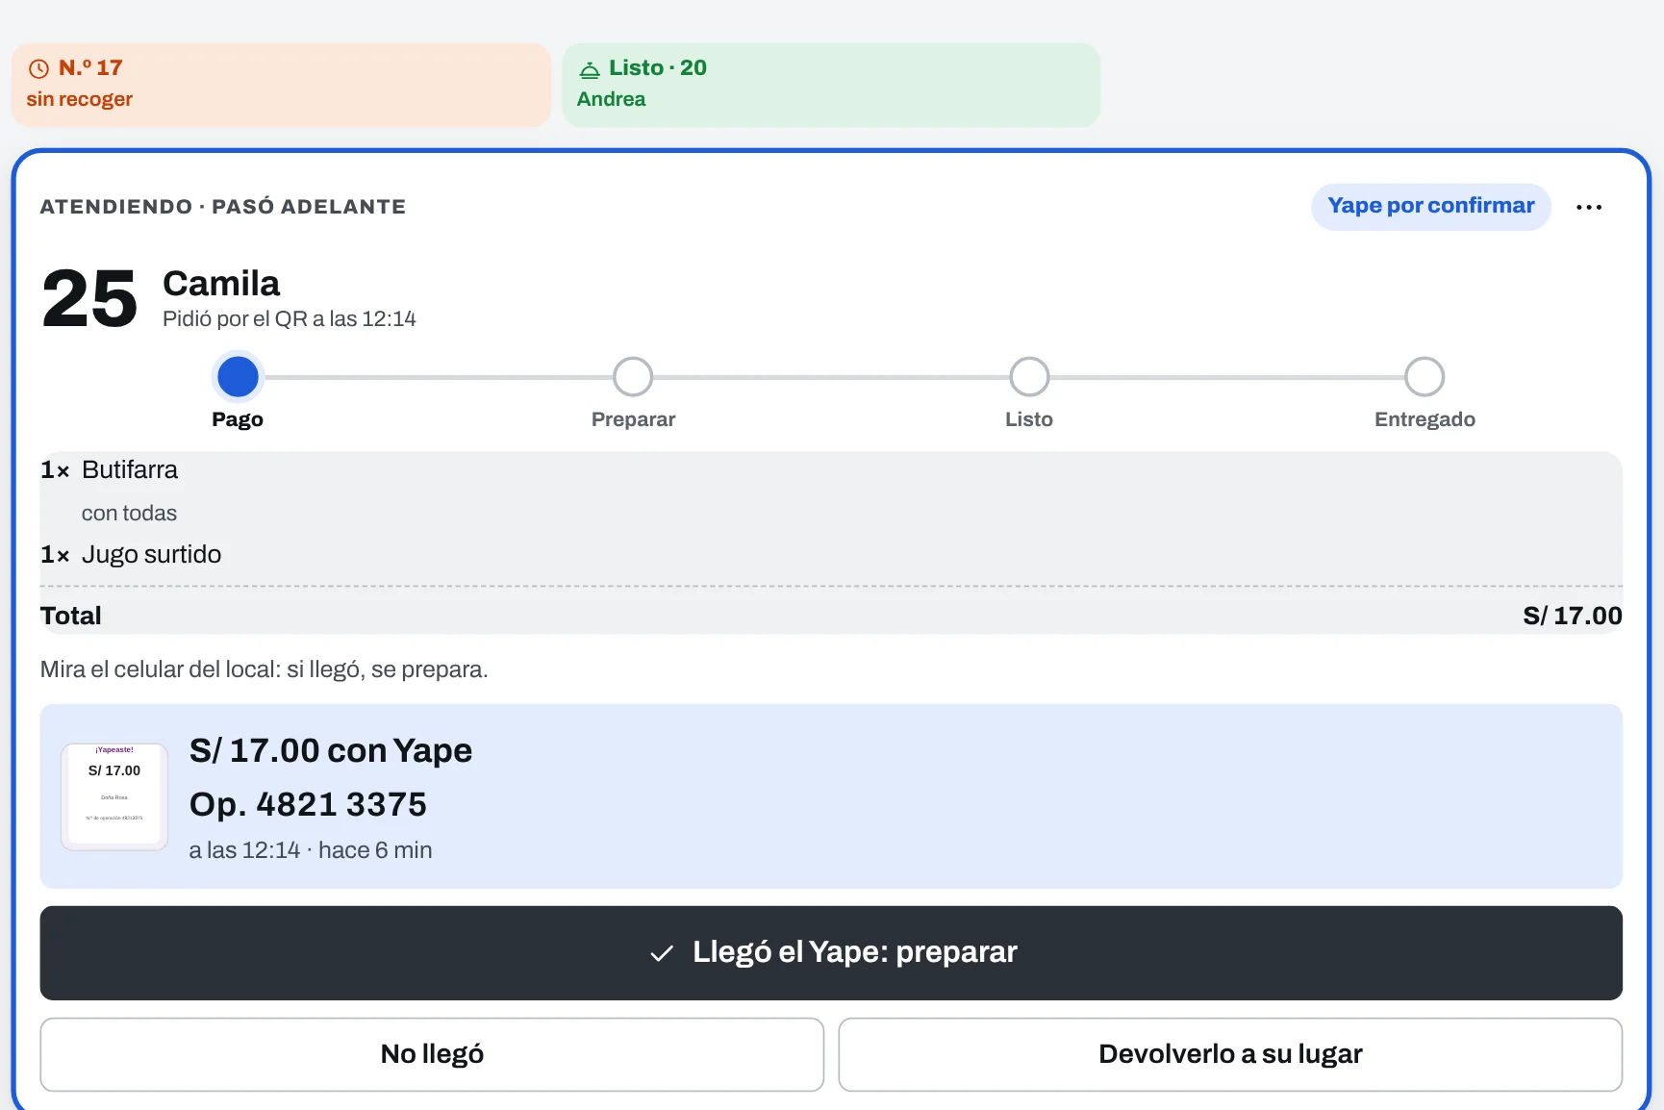Image resolution: width=1664 pixels, height=1110 pixels.
Task: Select the Entregado step circle
Action: (1424, 376)
